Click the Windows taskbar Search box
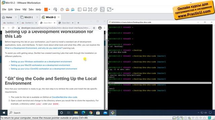The height and width of the screenshot is (120, 215). pyautogui.click(x=33, y=113)
